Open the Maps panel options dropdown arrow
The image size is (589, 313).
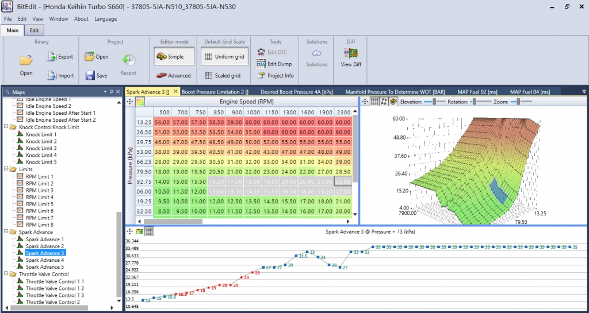click(106, 91)
